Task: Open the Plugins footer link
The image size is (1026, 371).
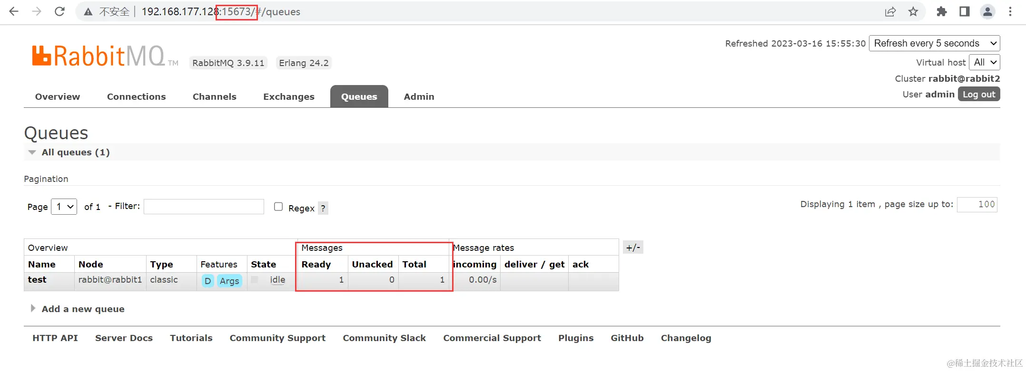Action: tap(576, 338)
